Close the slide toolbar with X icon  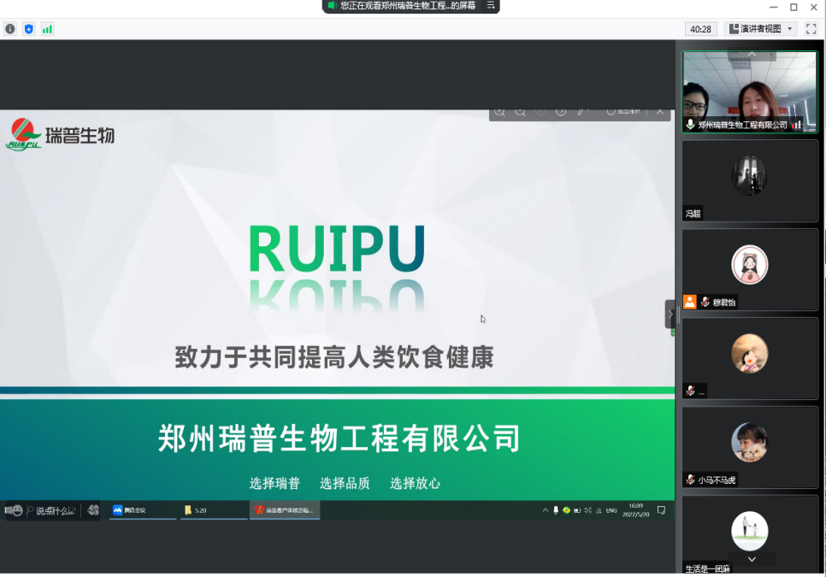tap(660, 111)
